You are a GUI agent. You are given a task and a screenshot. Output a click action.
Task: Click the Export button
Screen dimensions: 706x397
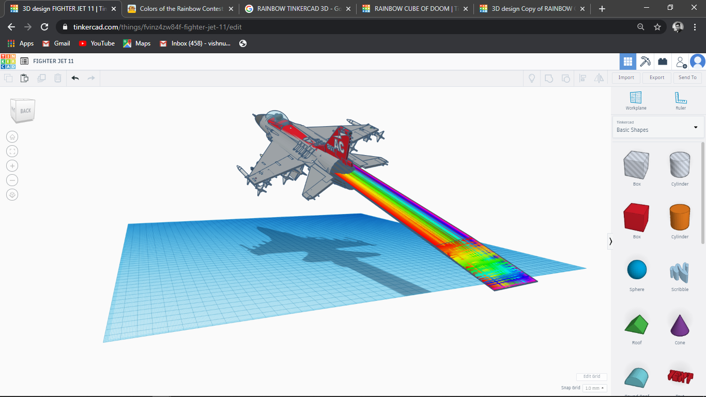click(657, 78)
